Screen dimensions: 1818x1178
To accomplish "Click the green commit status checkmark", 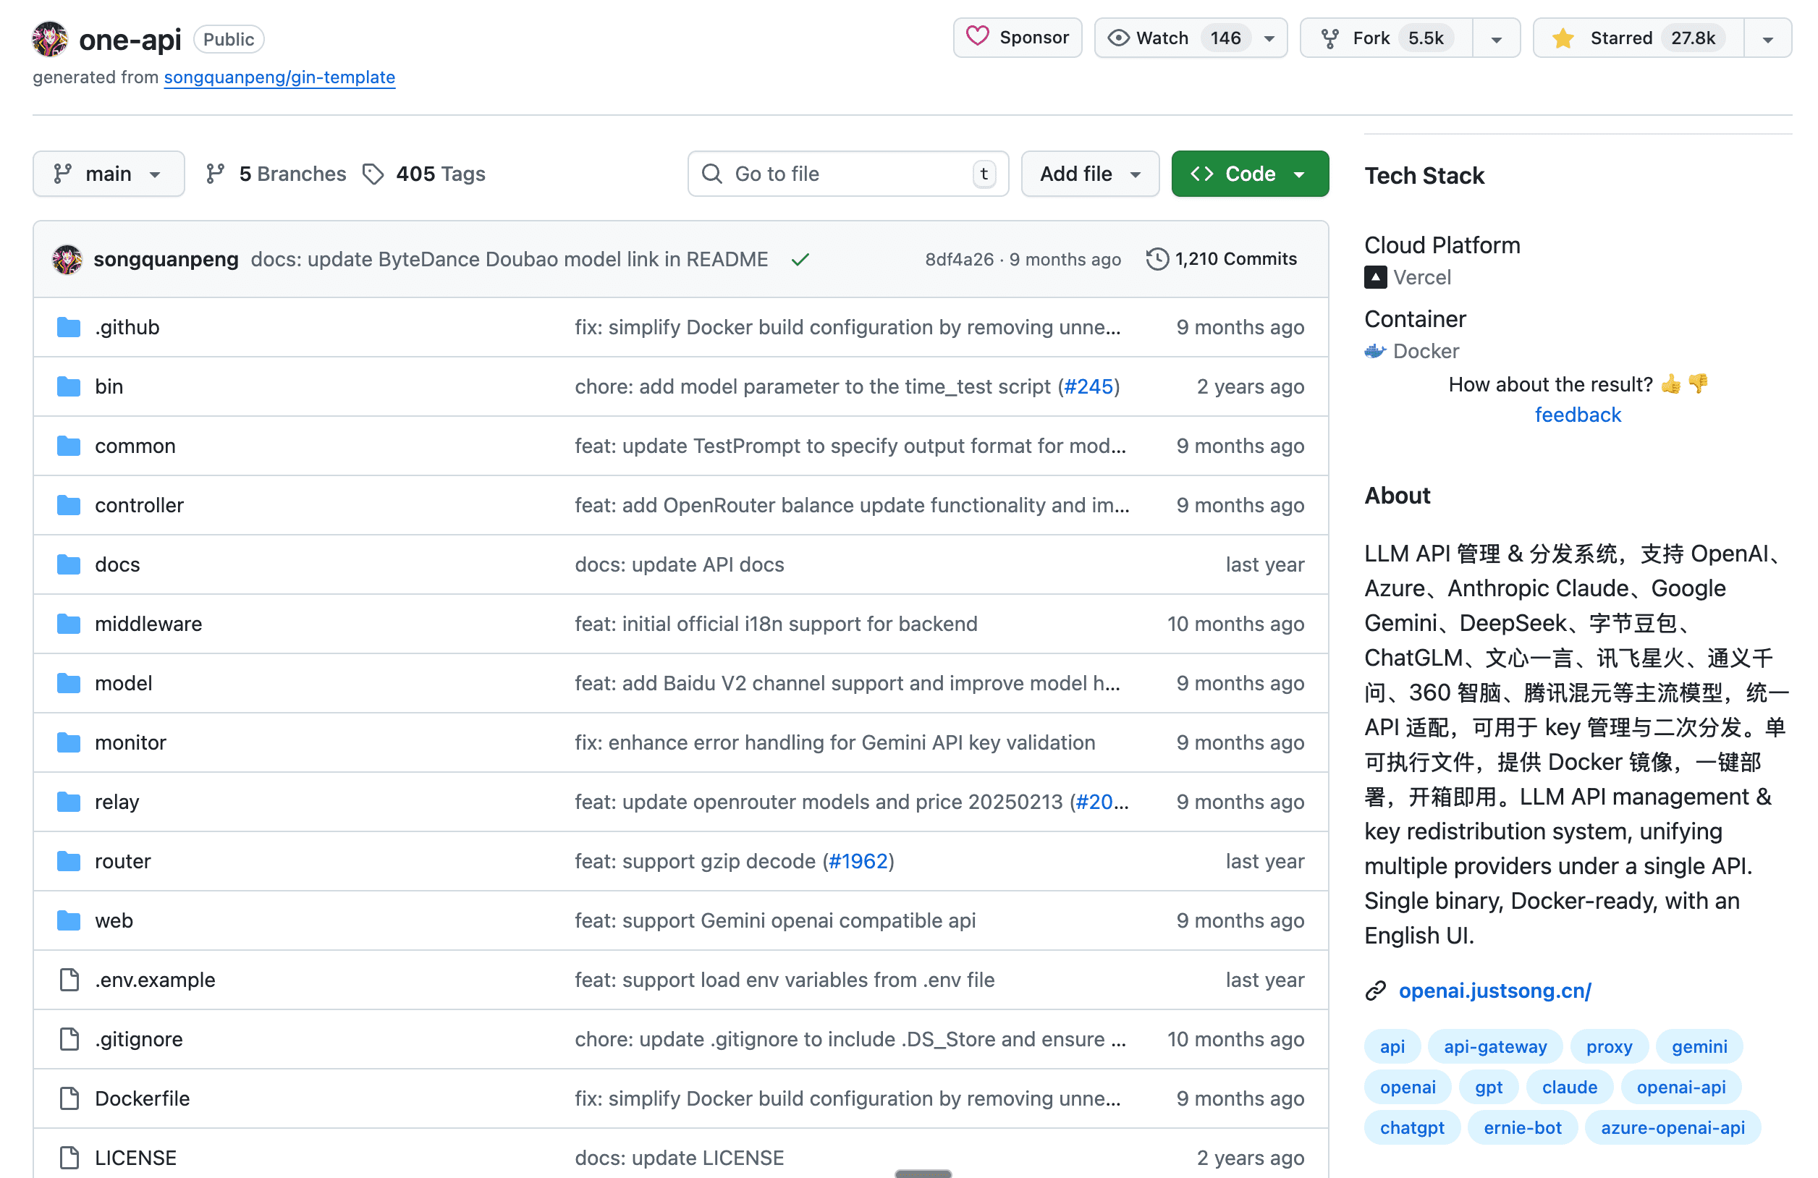I will coord(800,260).
